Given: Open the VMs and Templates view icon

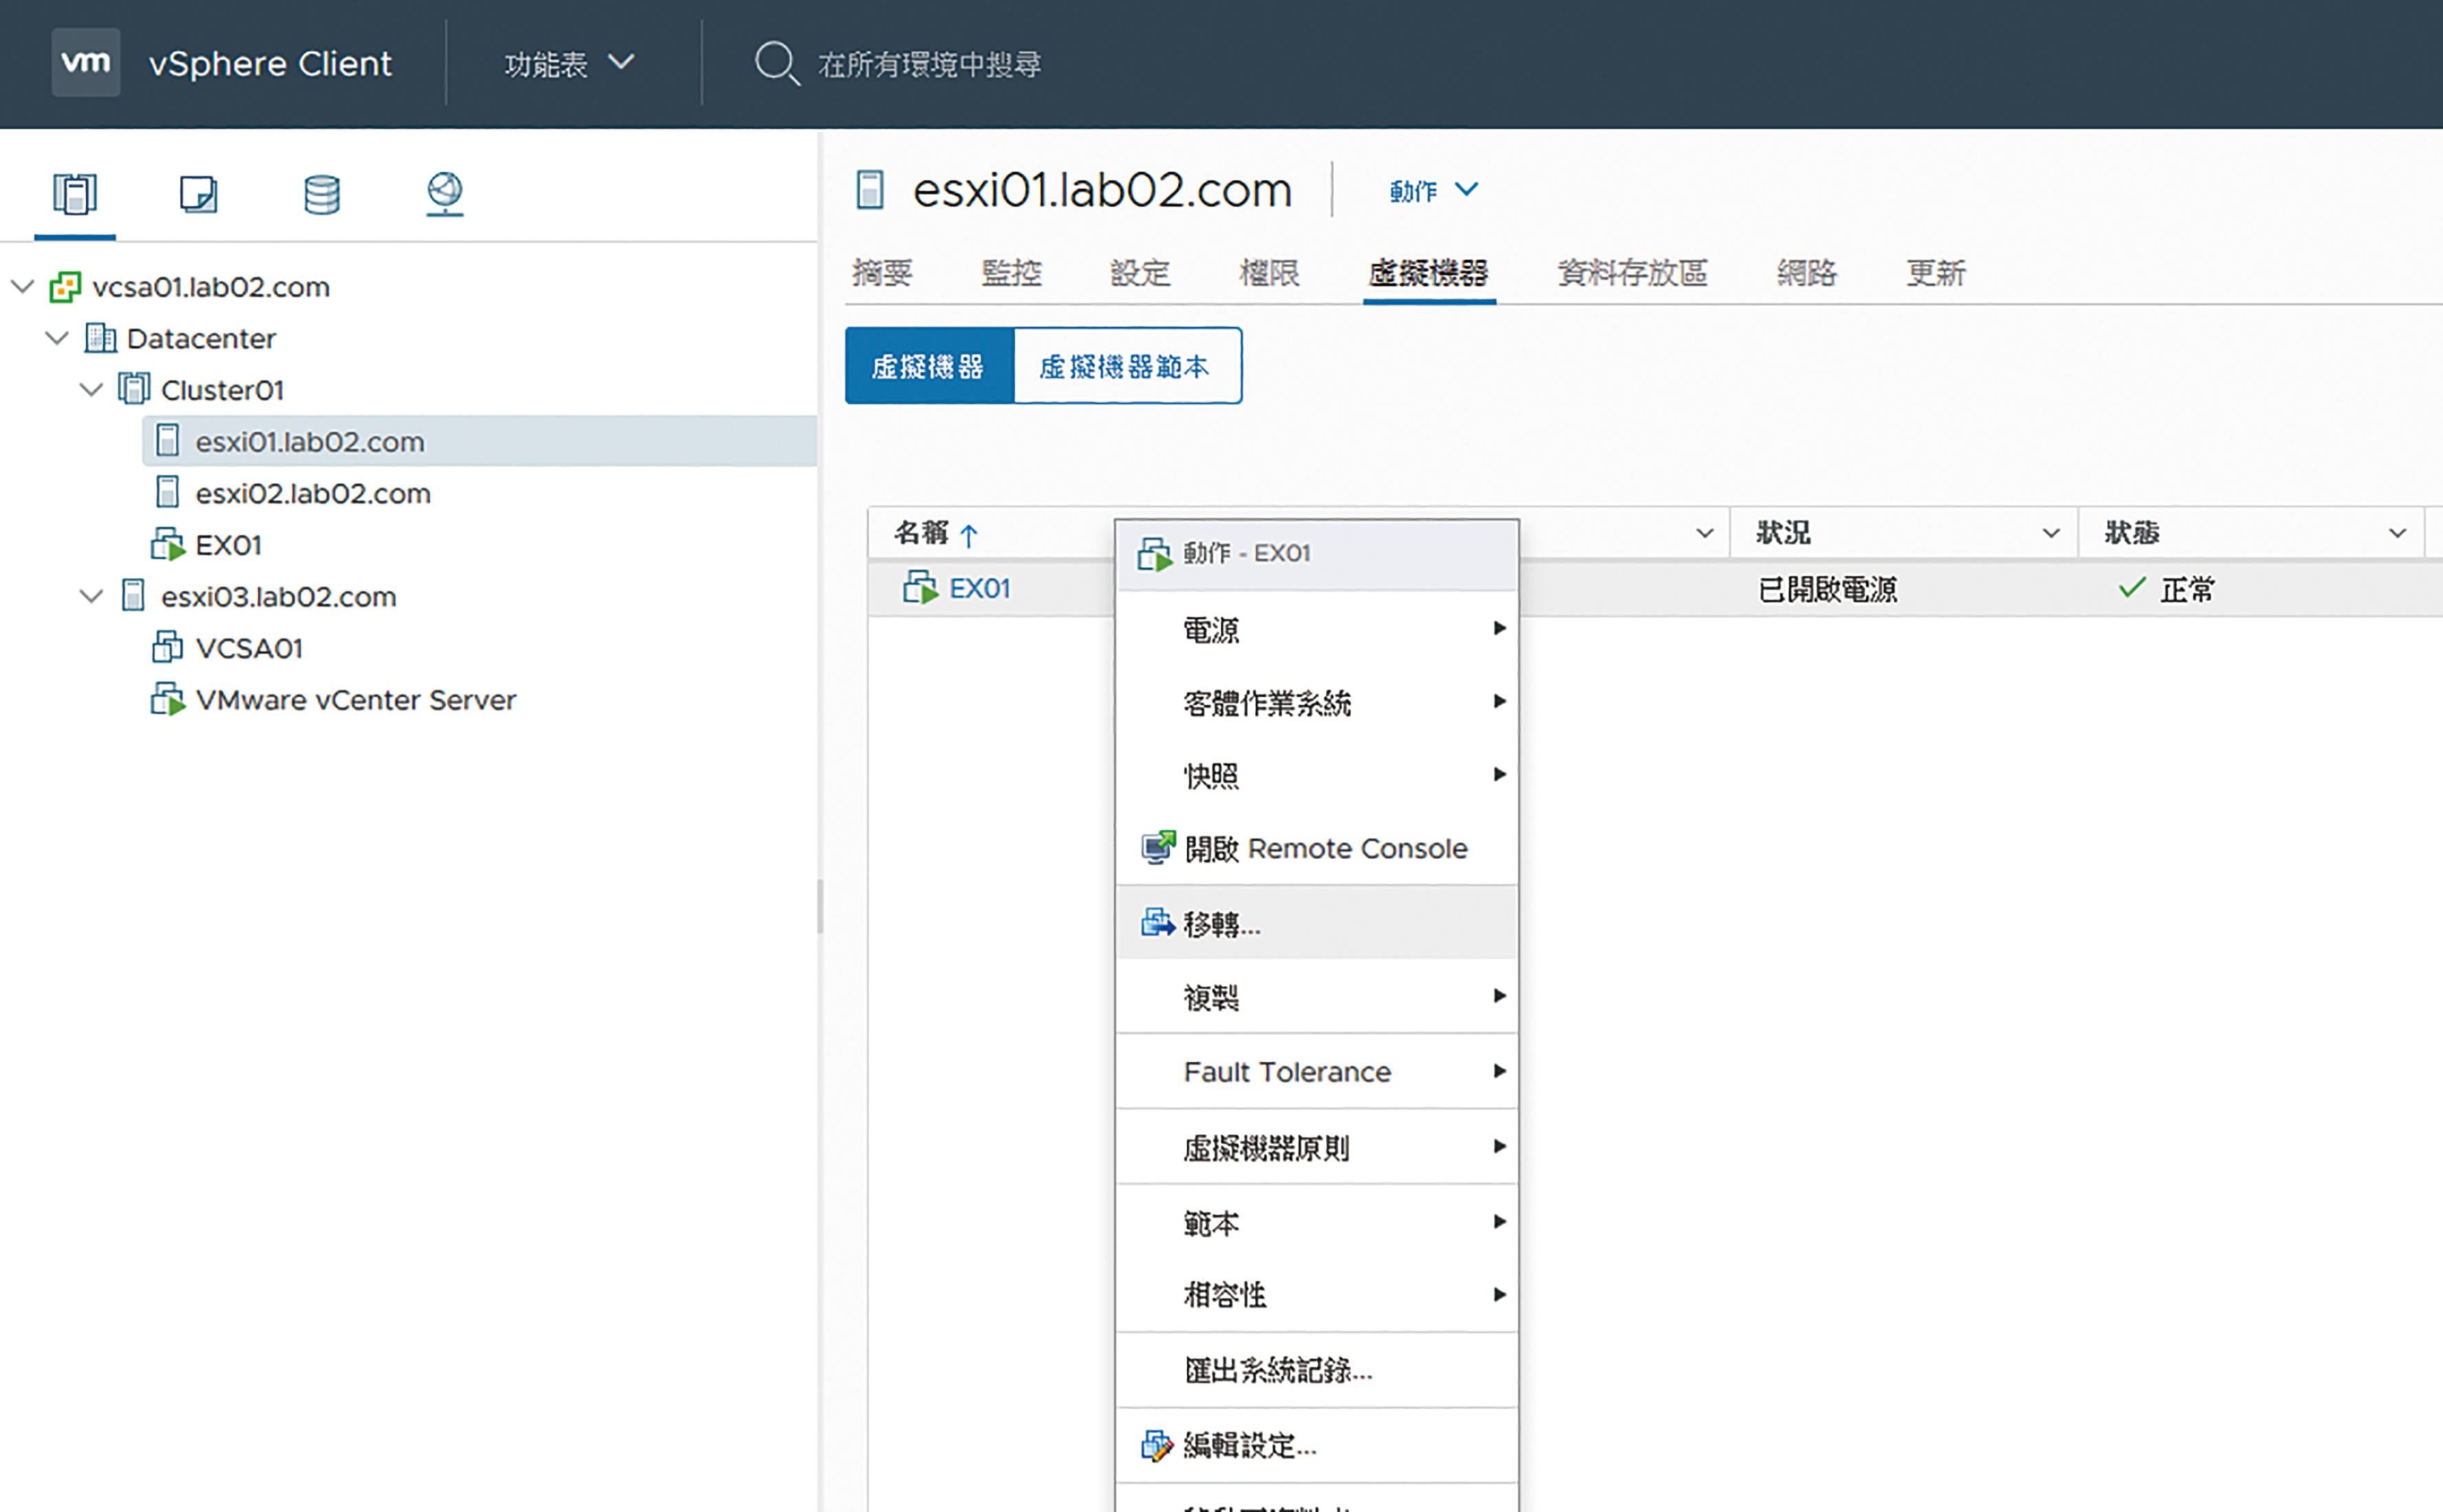Looking at the screenshot, I should pyautogui.click(x=198, y=194).
